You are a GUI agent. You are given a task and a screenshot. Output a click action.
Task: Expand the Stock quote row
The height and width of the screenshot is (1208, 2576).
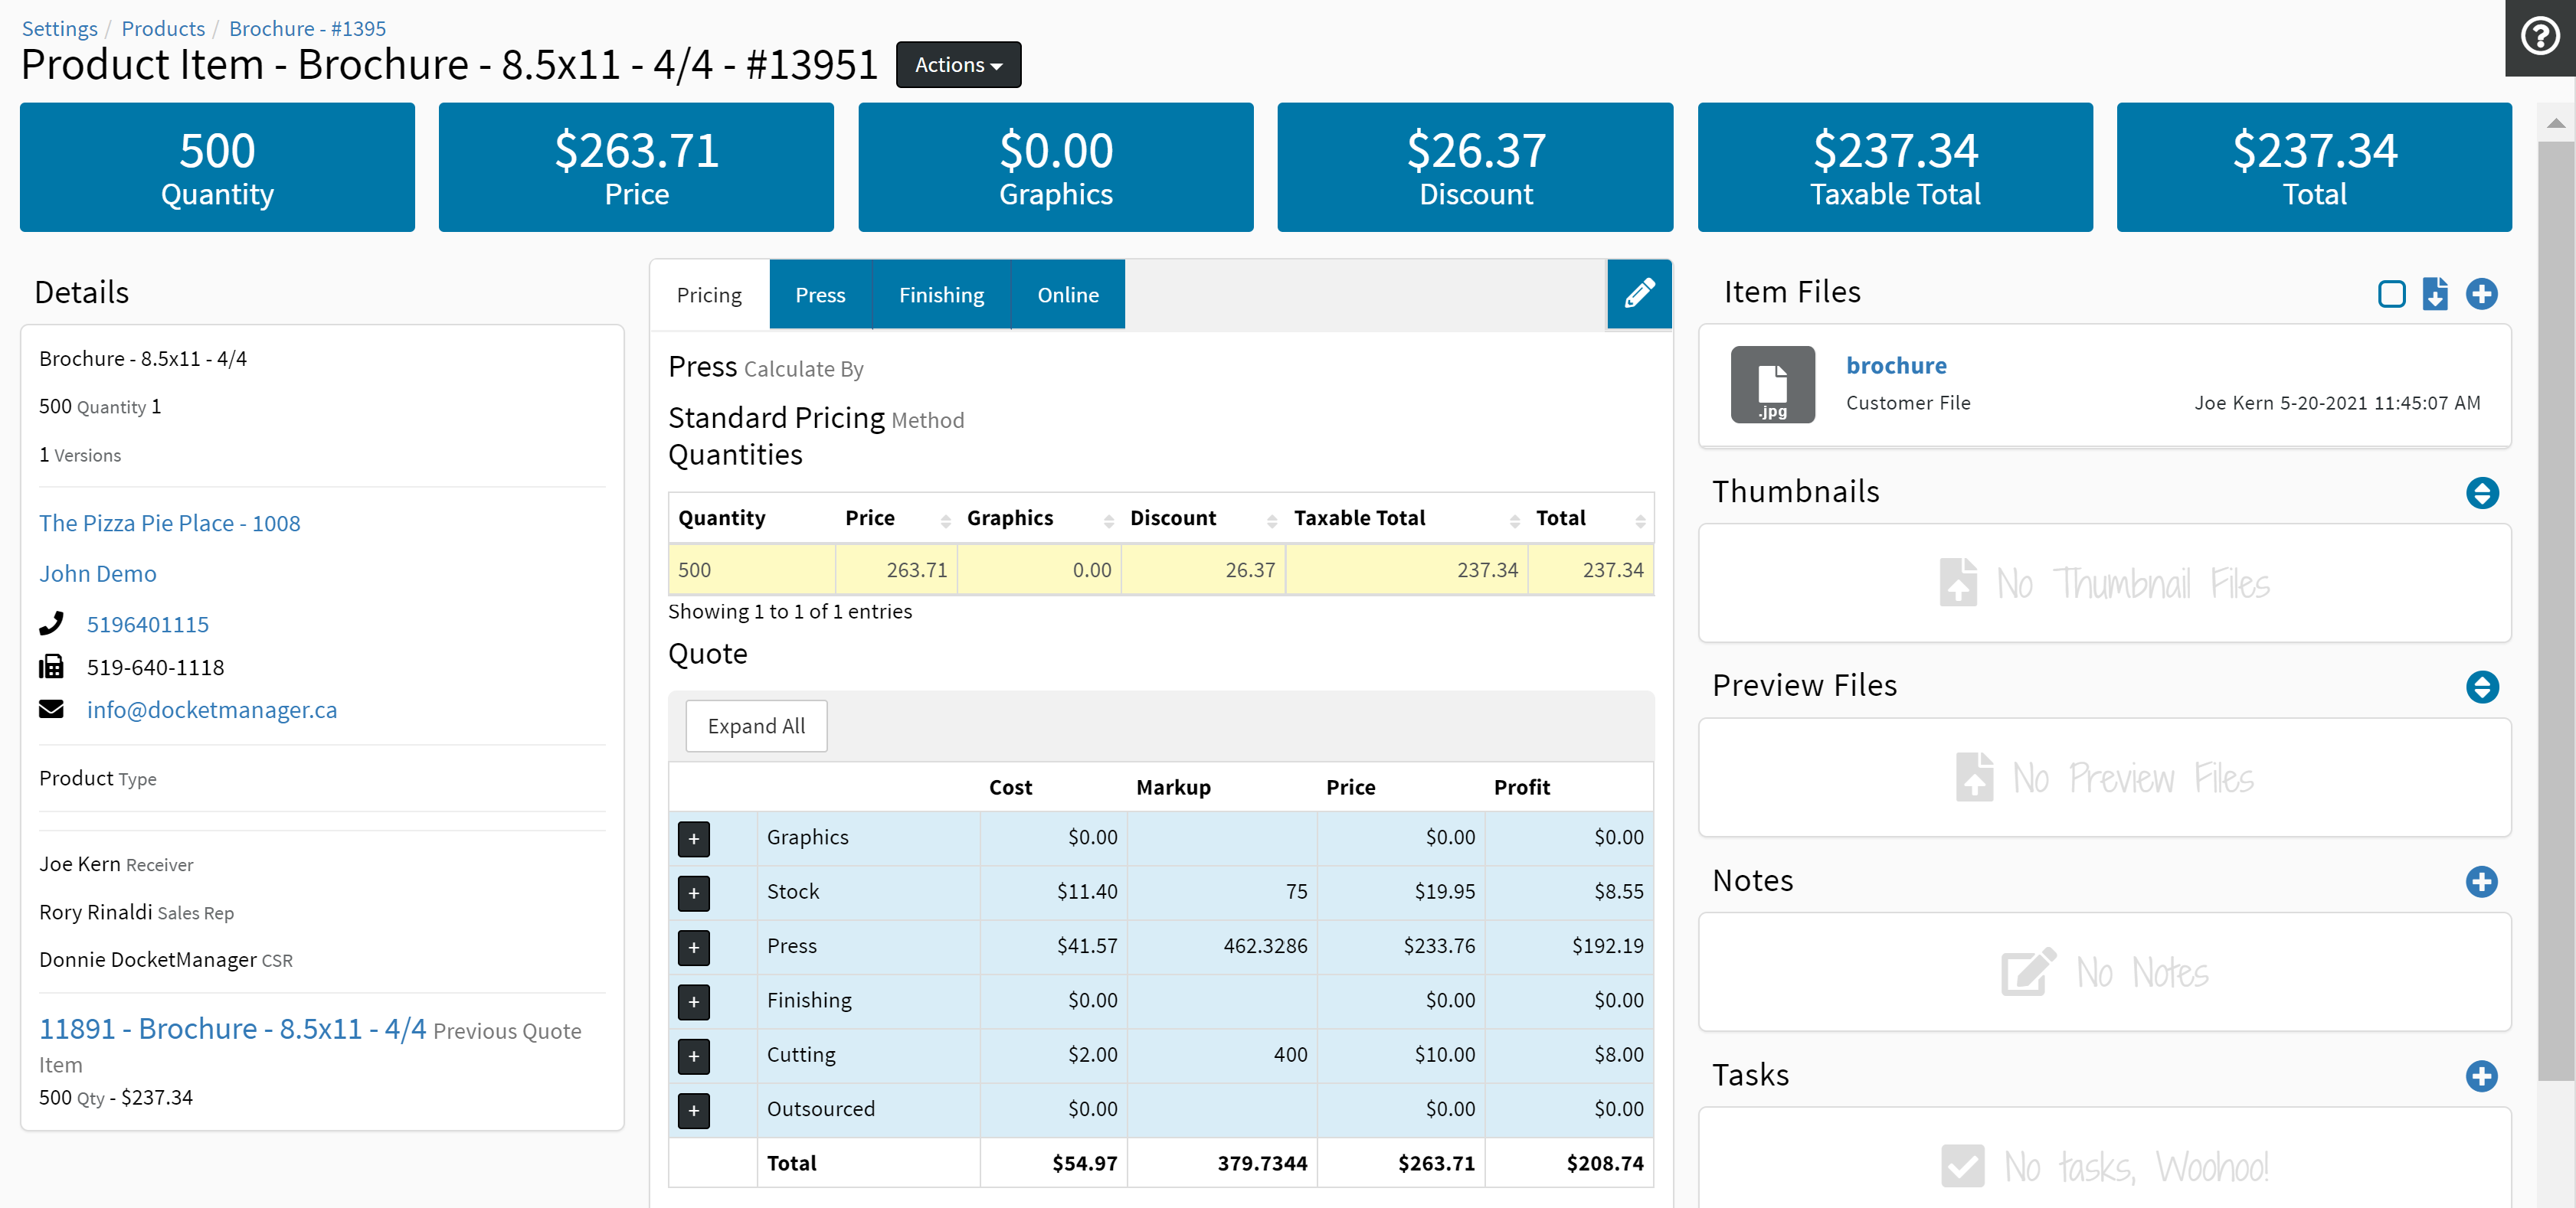point(694,893)
